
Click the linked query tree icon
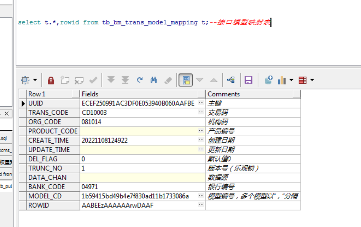(x=231, y=80)
